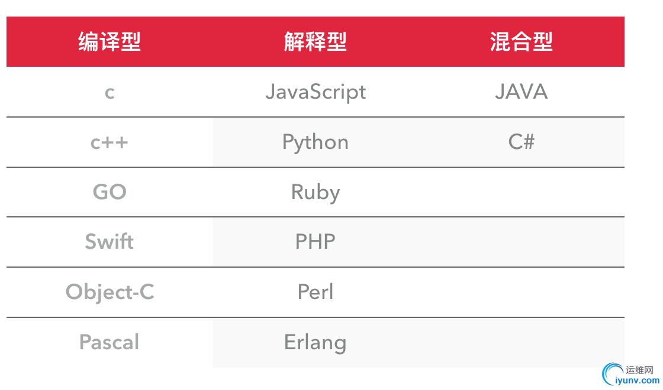Select the Swift cell
This screenshot has width=663, height=390.
coord(110,242)
